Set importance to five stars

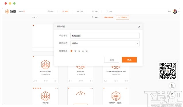tap(87, 51)
